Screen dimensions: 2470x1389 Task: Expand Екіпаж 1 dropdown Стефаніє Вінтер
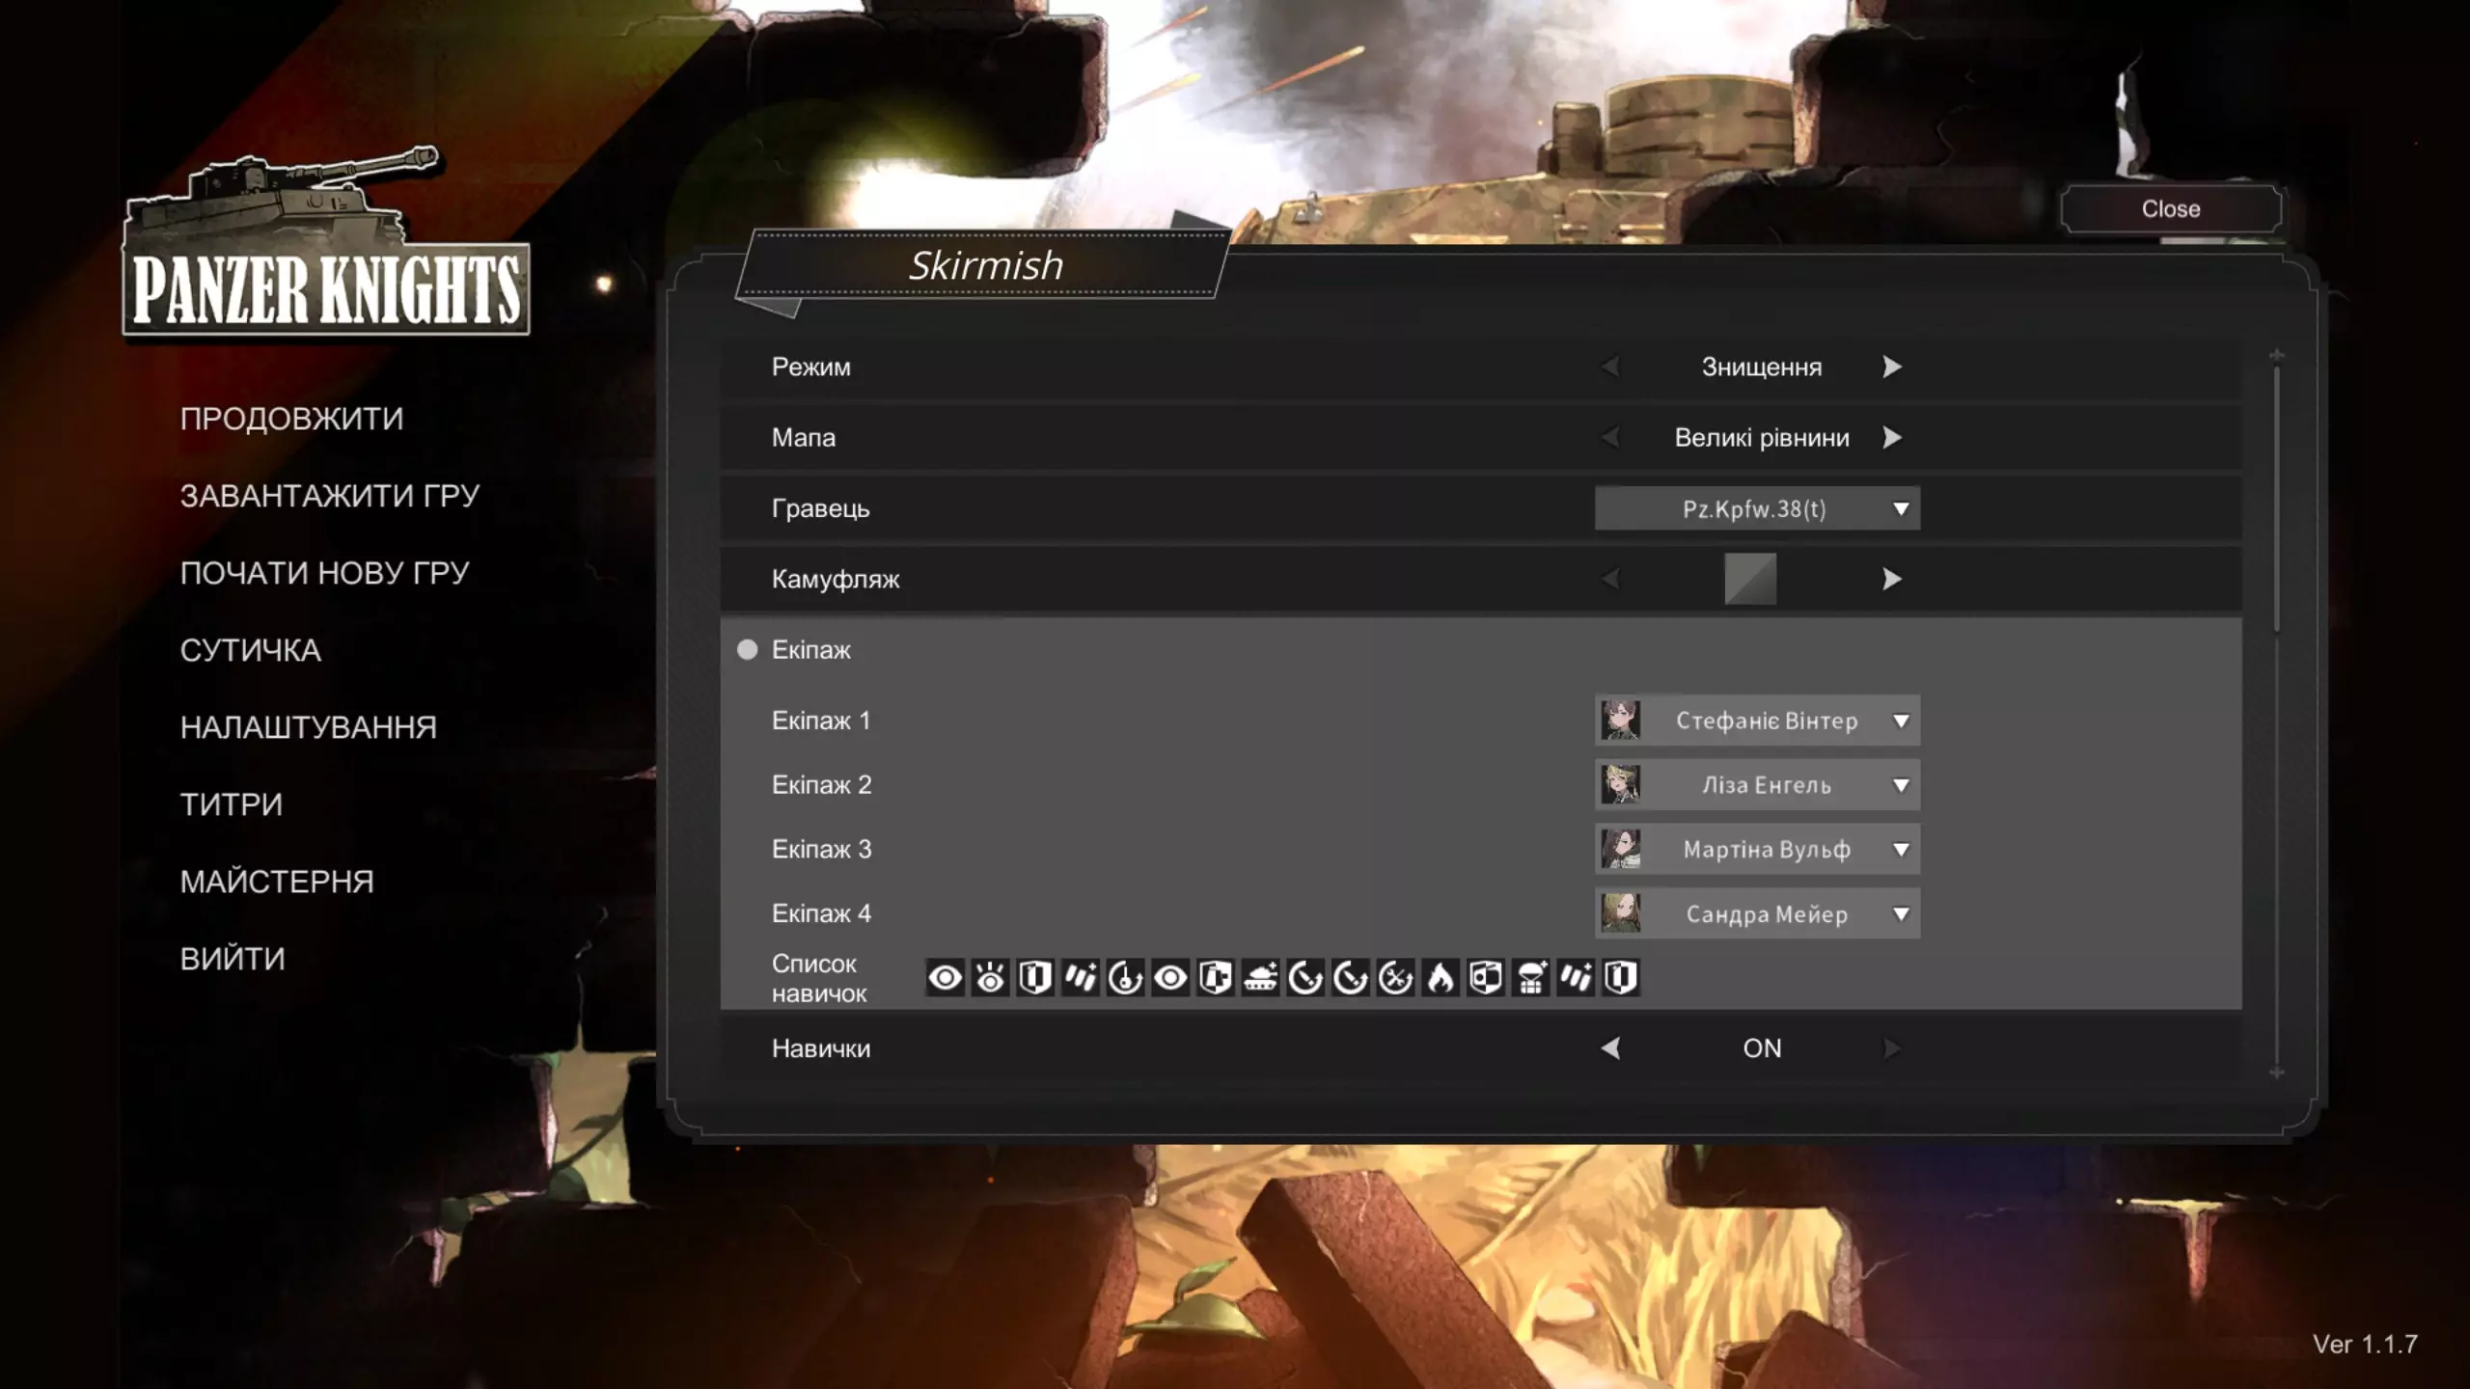click(1756, 721)
